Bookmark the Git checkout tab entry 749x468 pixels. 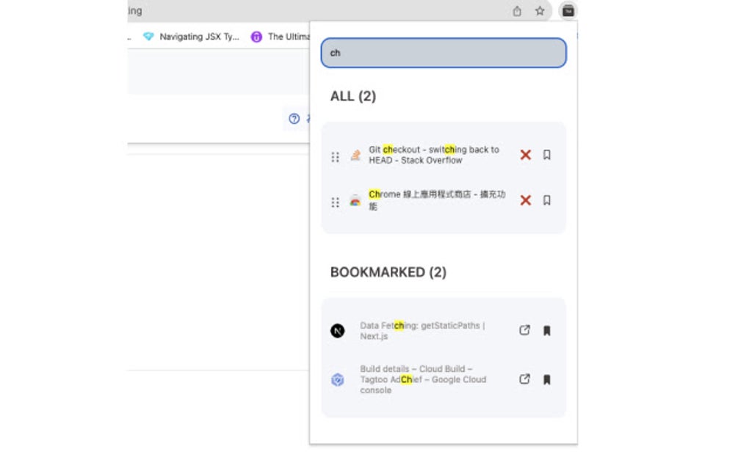pyautogui.click(x=546, y=155)
